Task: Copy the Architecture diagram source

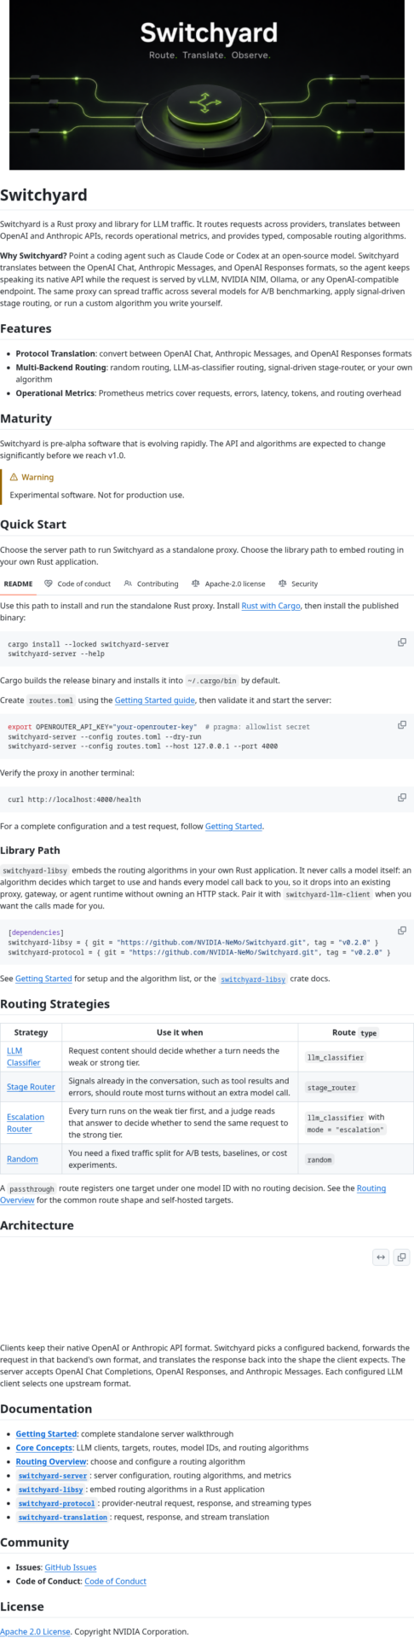Action: (402, 1257)
